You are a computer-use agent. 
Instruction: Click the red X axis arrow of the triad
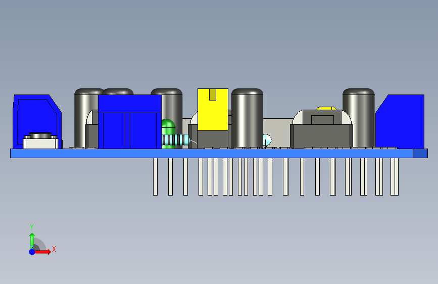[43, 252]
